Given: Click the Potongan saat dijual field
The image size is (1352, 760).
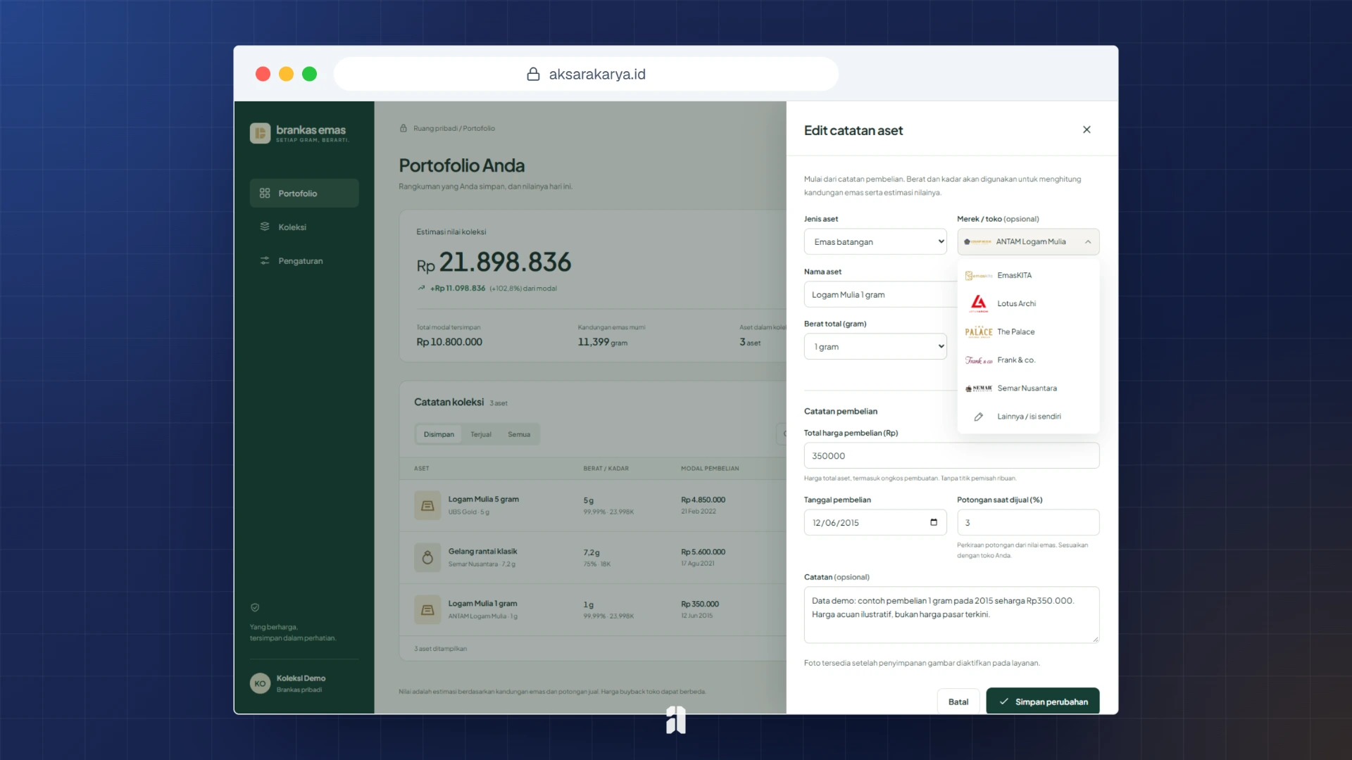Looking at the screenshot, I should tap(1028, 522).
